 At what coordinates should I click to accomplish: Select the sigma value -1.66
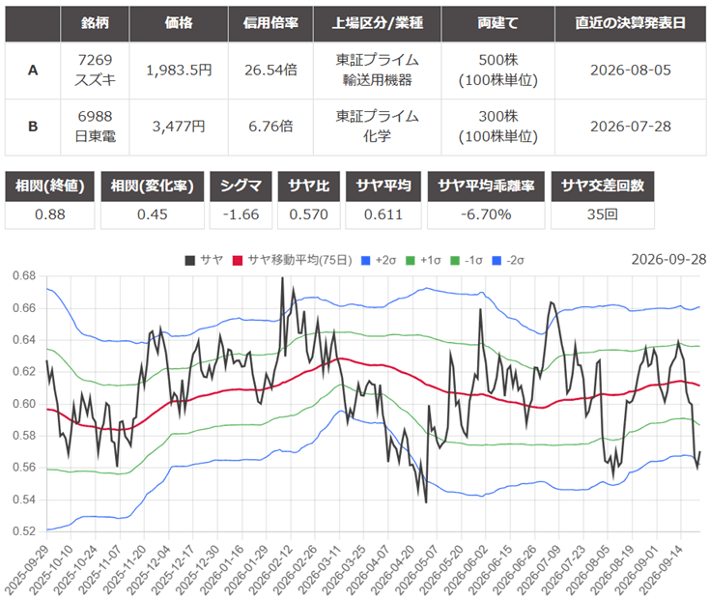tap(241, 214)
